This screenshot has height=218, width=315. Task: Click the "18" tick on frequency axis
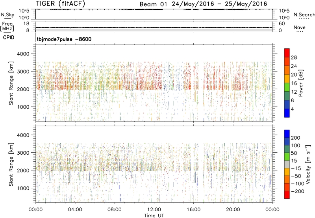coord(26,24)
